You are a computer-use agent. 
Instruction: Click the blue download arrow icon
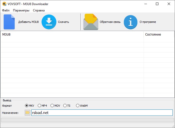[49, 22]
